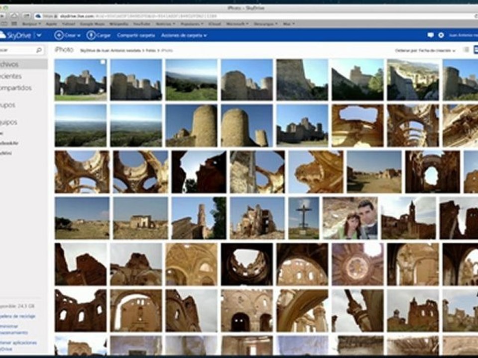
Task: Click the Cargar upload icon
Action: 91,35
